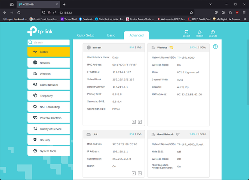Bookmark this page using the star icon
This screenshot has height=180, width=249.
click(191, 12)
